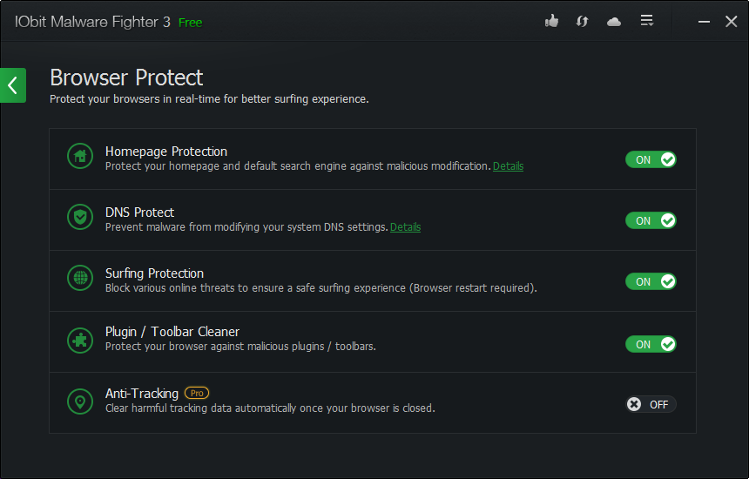Click 'Clear harmful tracking data' description
Viewport: 749px width, 479px height.
pyautogui.click(x=270, y=408)
